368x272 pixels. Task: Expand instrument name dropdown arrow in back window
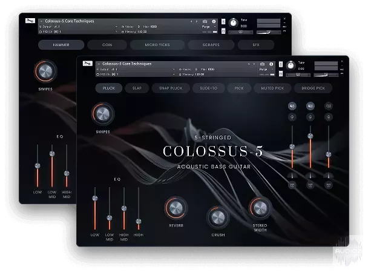coord(42,21)
